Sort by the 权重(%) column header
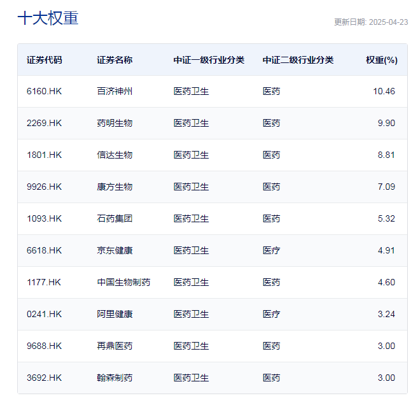411x398 pixels. (381, 60)
